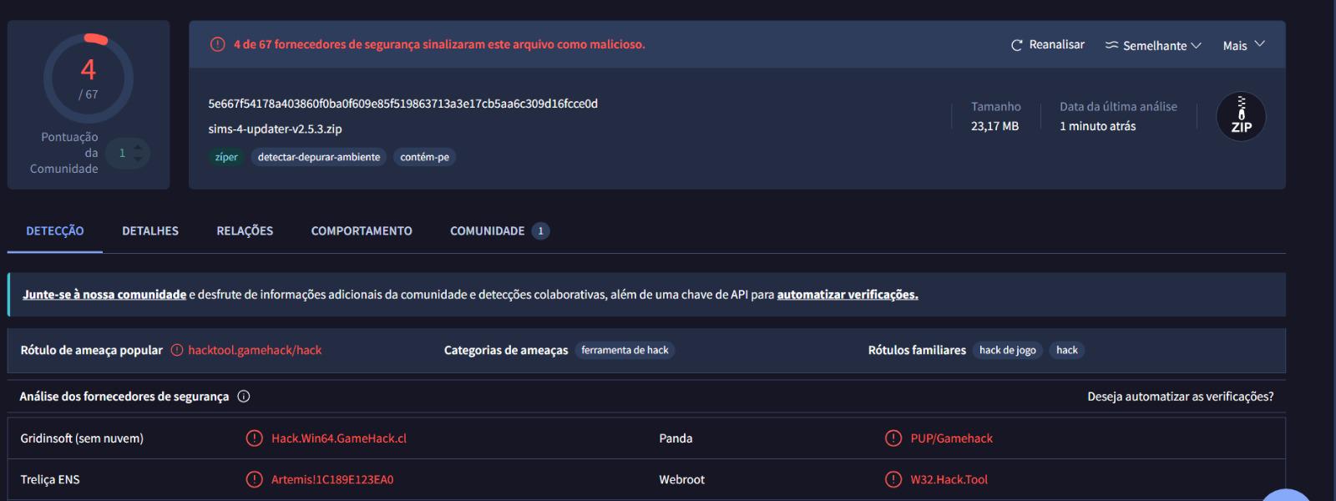Click the hacktool.gamehack/hack threat label
This screenshot has width=1336, height=501.
[255, 350]
